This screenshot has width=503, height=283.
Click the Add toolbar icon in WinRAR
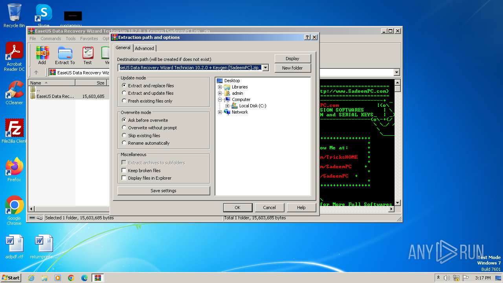[42, 55]
